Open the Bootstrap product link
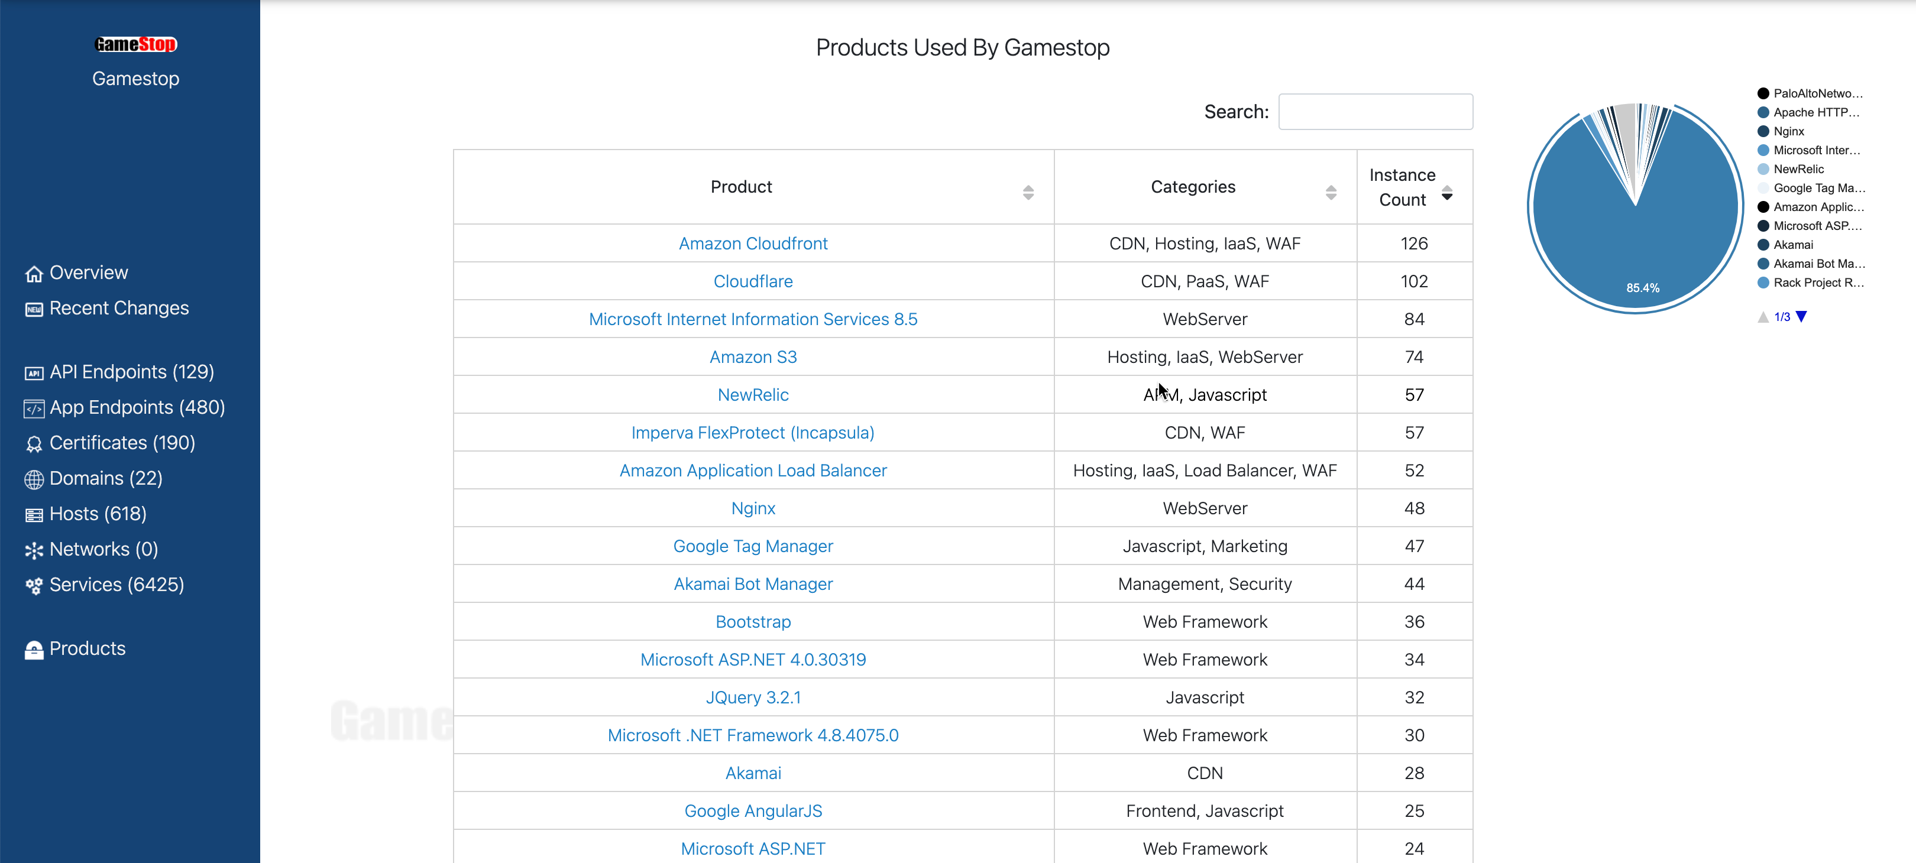Viewport: 1916px width, 863px height. coord(753,622)
